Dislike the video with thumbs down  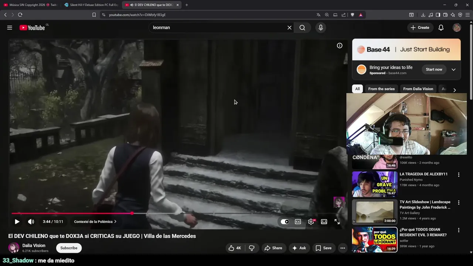coord(252,248)
